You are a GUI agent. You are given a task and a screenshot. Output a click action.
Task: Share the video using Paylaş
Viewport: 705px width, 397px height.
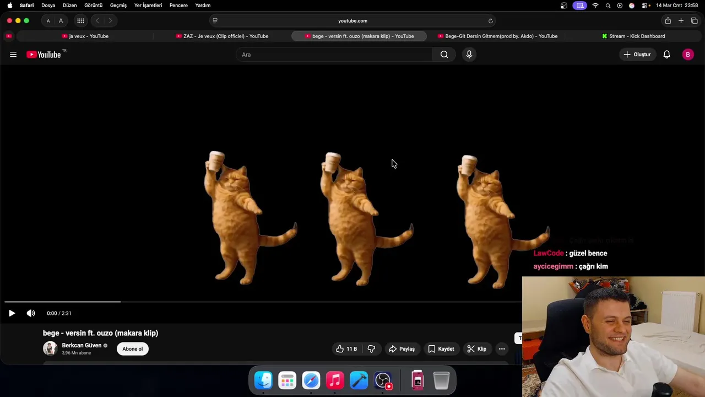(402, 349)
